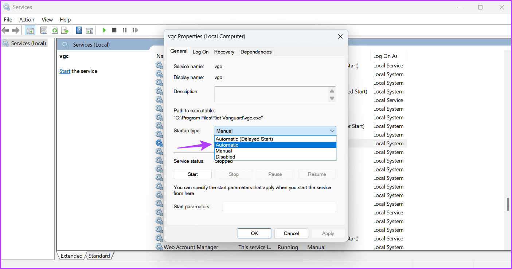512x269 pixels.
Task: Click the Forward arrow in the toolbar
Action: (x=16, y=30)
